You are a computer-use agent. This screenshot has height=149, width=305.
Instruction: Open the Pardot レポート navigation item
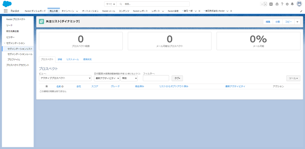[140, 11]
